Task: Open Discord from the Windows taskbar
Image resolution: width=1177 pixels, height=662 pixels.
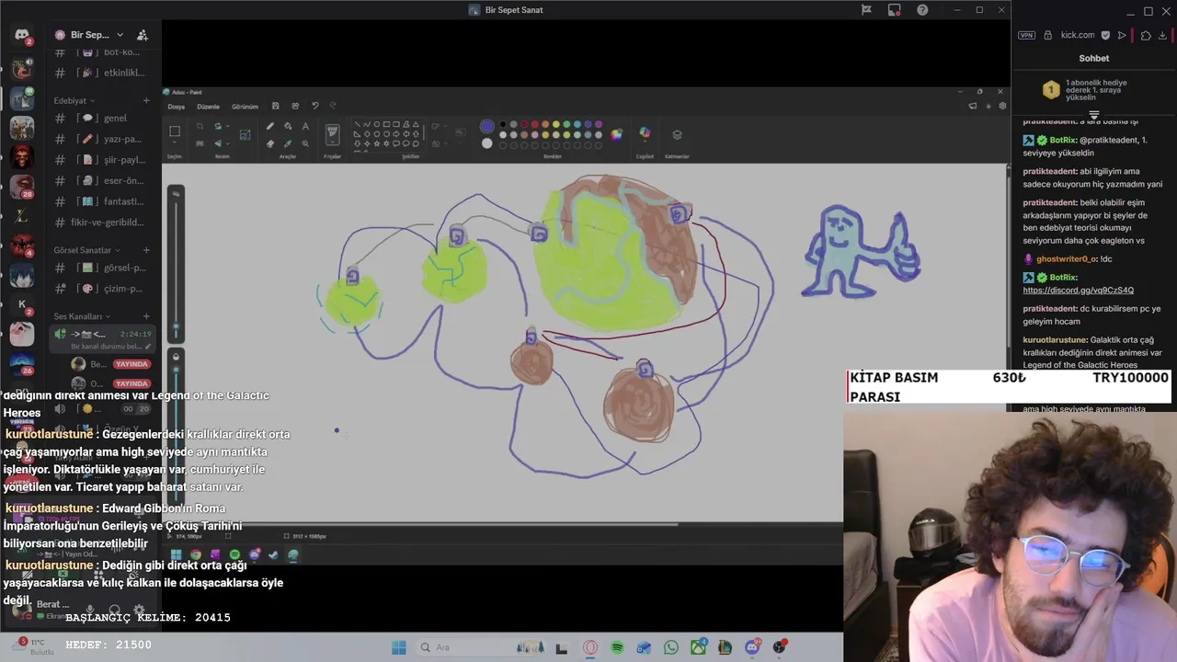Action: click(752, 647)
